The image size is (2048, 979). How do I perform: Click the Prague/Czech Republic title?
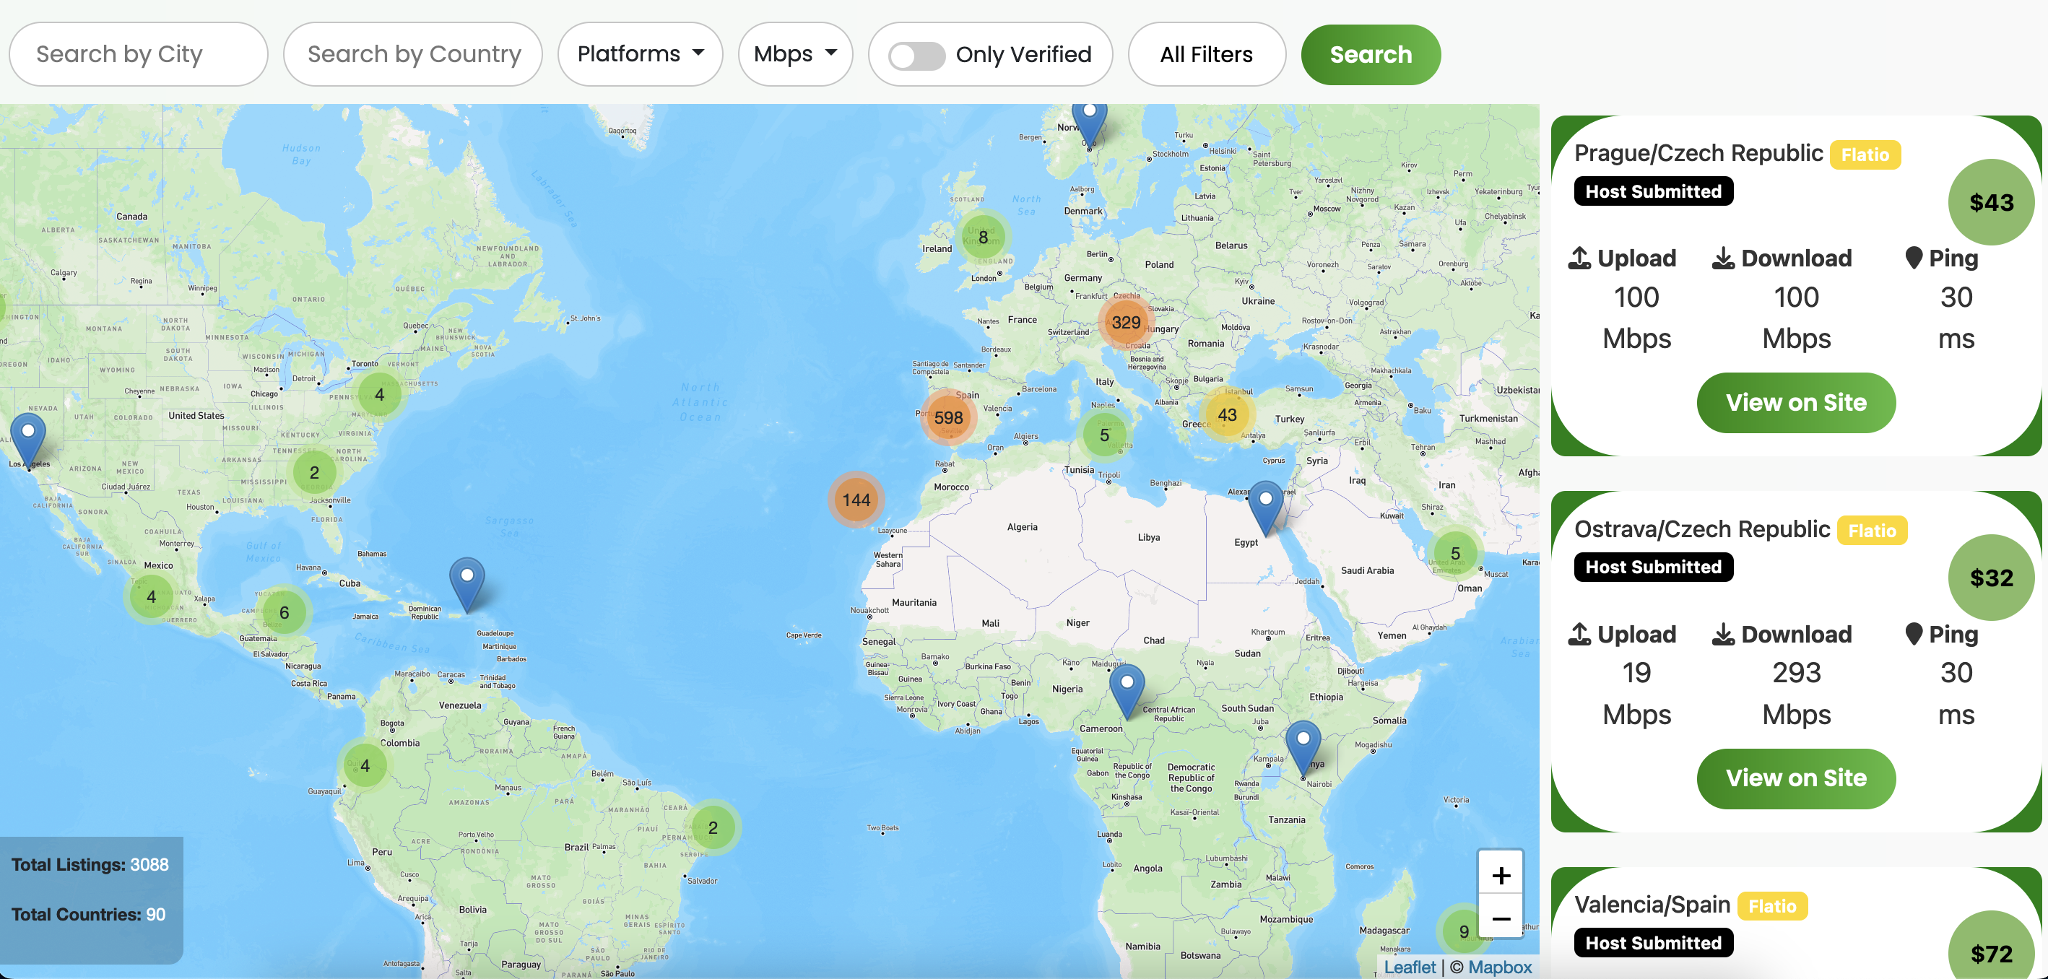click(x=1698, y=152)
